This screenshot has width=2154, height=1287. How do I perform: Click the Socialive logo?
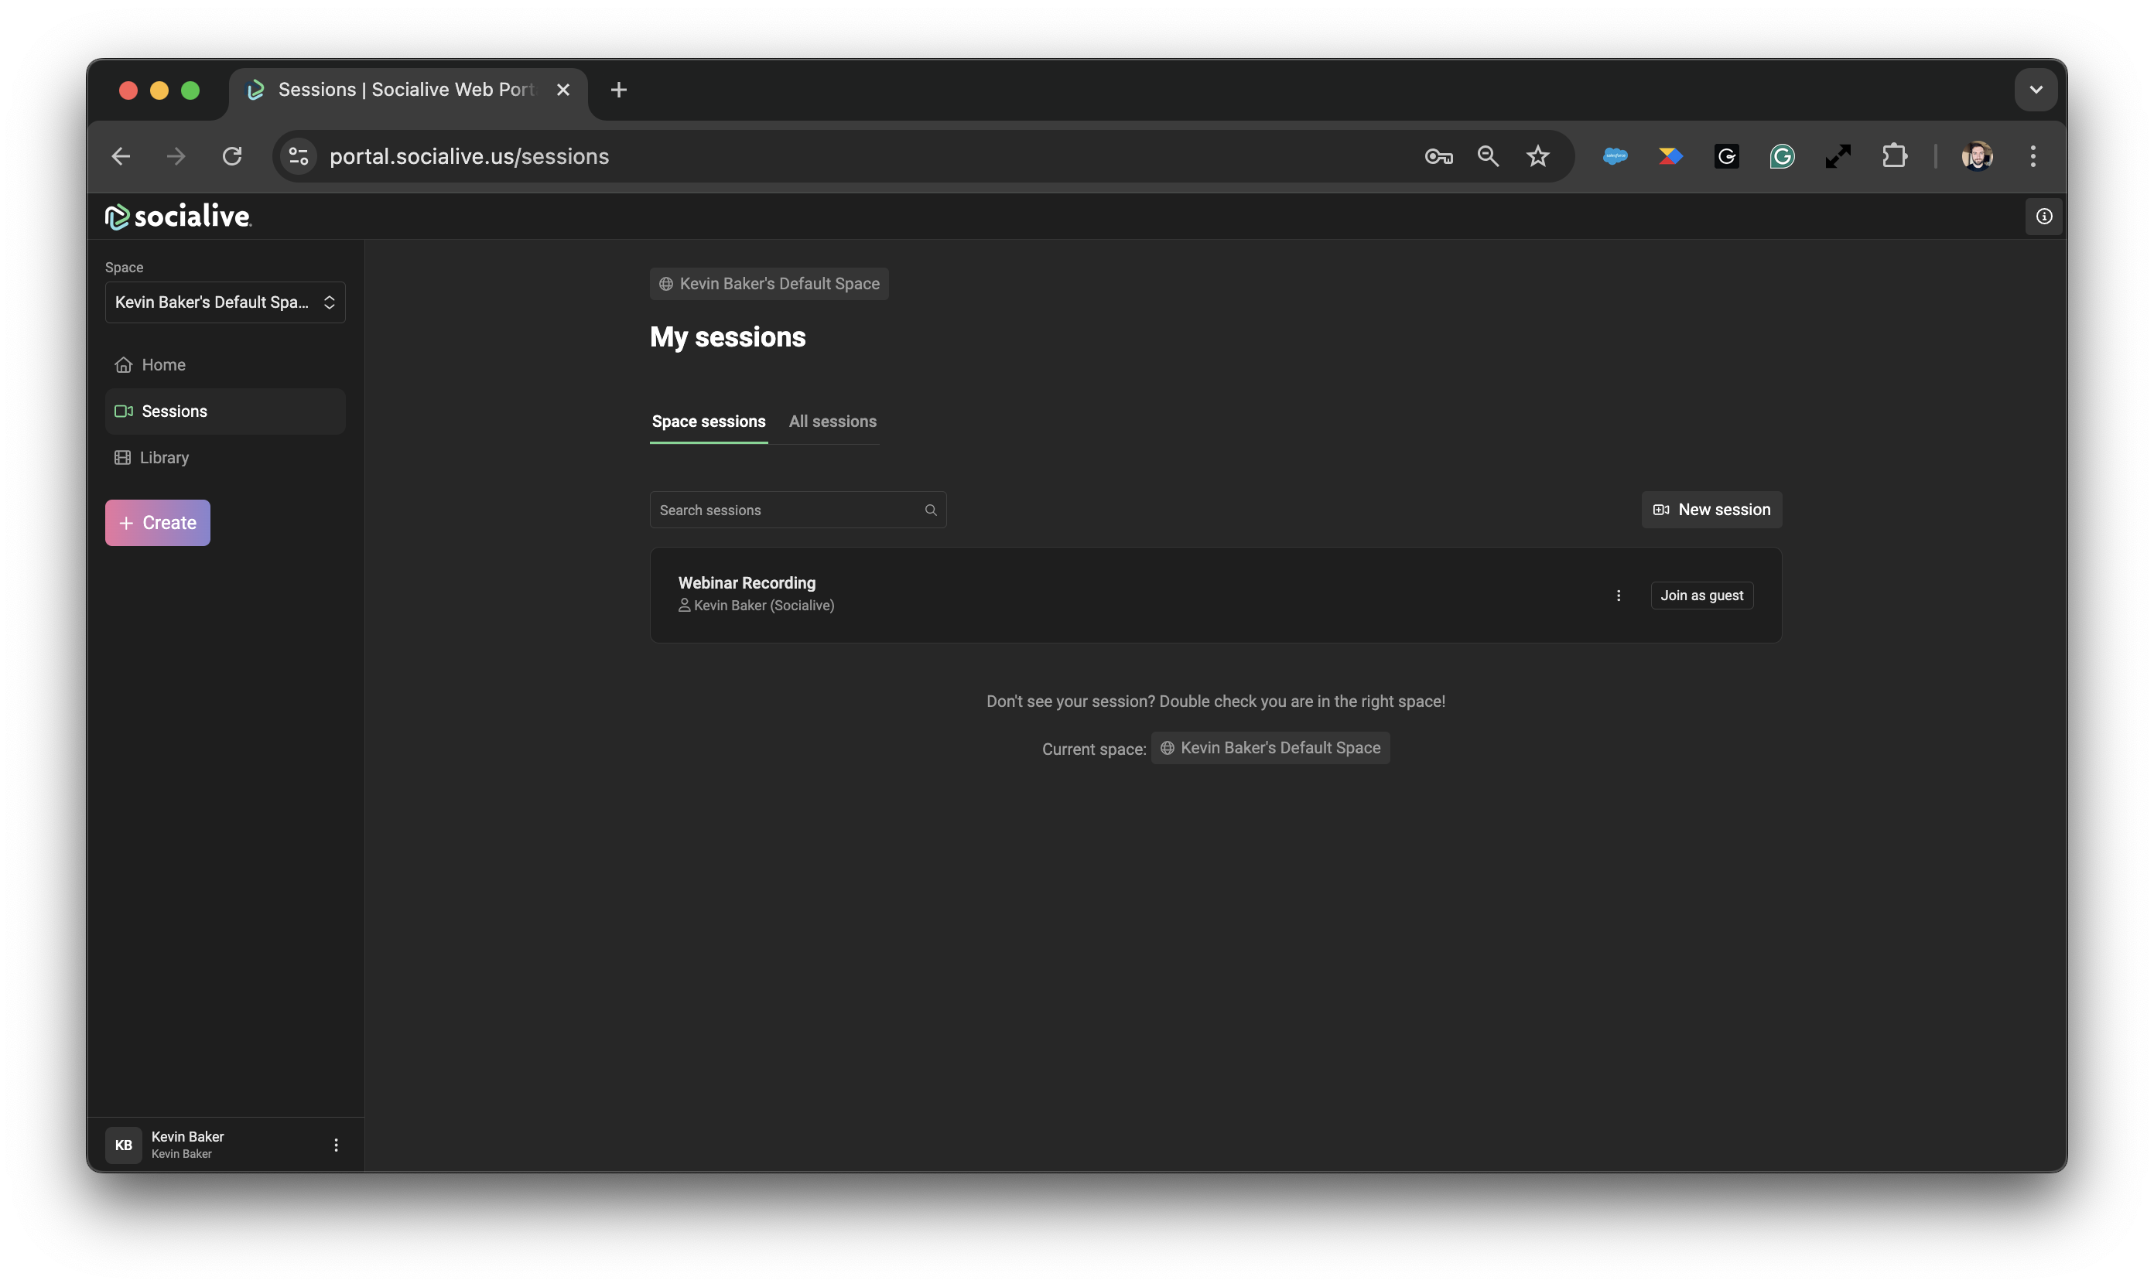[x=178, y=216]
